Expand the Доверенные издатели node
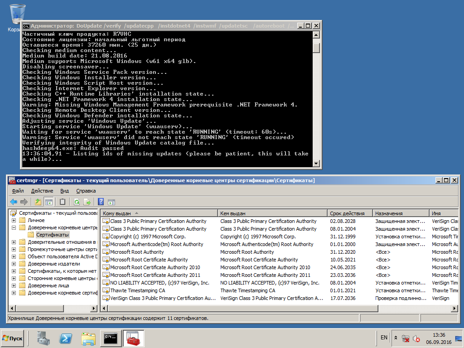The height and width of the screenshot is (348, 464). tap(14, 264)
